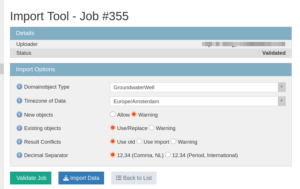Viewport: 300px width, 189px height.
Task: Click info icon beside Domainobject Type
Action: click(x=19, y=87)
